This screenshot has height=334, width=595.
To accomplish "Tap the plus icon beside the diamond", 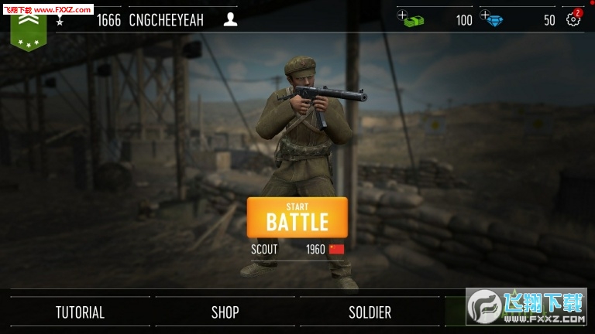I will pyautogui.click(x=484, y=15).
